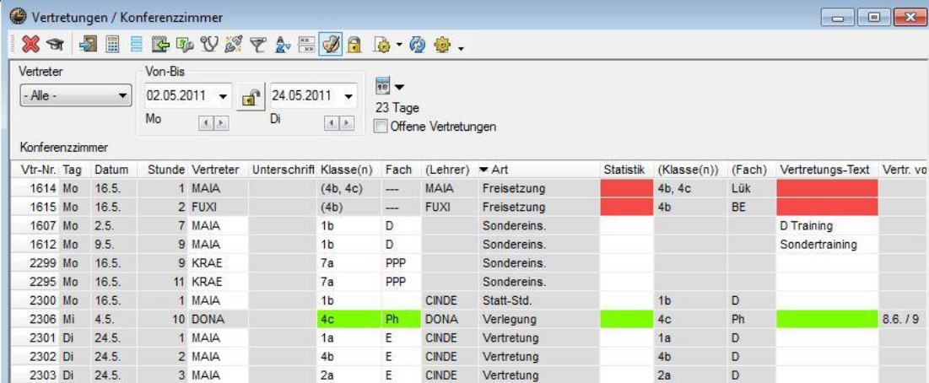Click the green Klasse 4c cell
The width and height of the screenshot is (929, 383).
pos(348,320)
